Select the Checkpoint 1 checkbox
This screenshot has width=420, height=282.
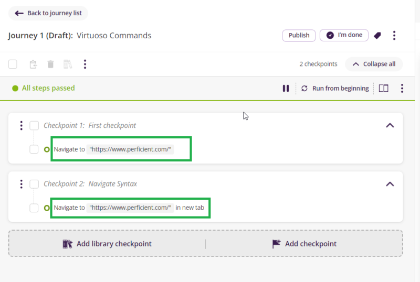pos(34,126)
